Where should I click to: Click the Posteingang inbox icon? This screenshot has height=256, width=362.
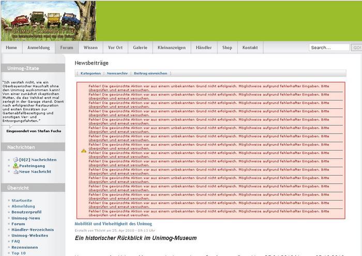[x=16, y=166]
